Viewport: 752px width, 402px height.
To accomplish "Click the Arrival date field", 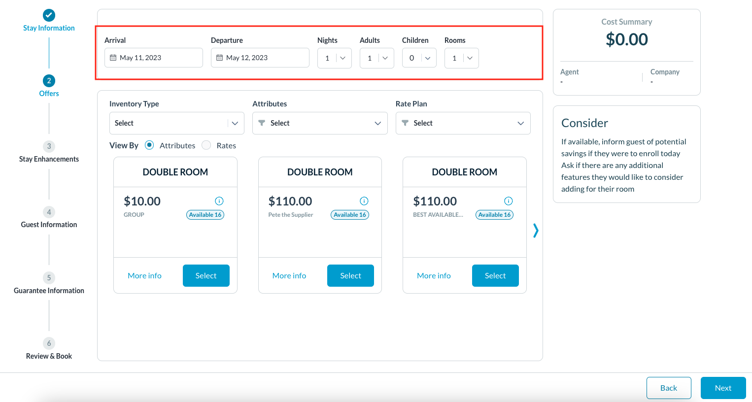I will pyautogui.click(x=154, y=58).
